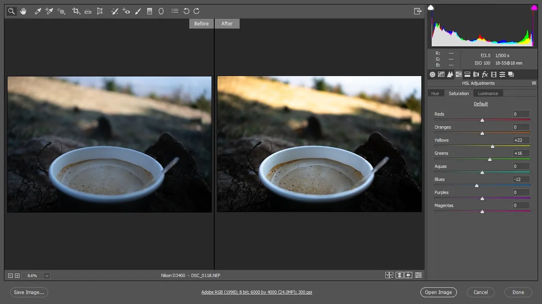Viewport: 542px width, 304px height.
Task: Select the Hand tool
Action: 23,11
